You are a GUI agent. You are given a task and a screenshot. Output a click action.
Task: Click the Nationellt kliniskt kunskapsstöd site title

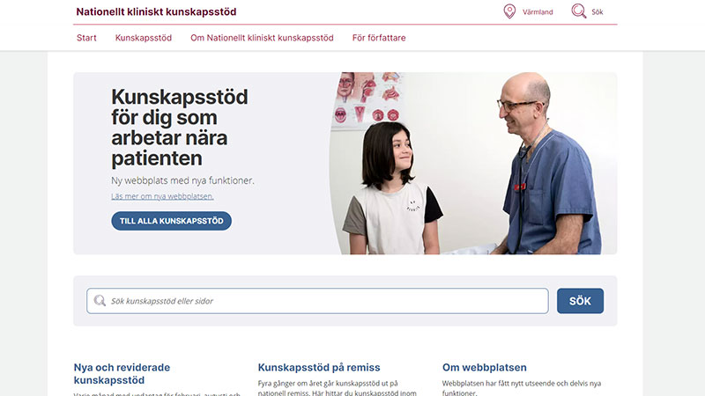(x=156, y=11)
